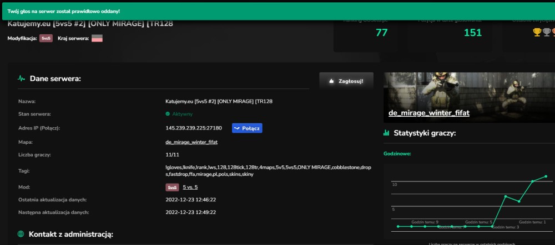Screen dimensions: 555x245
Task: Click the heartbeat icon next to Dane serwera
Action: pyautogui.click(x=21, y=79)
